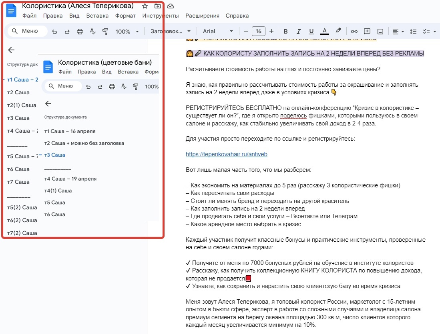Viewport: 440px width, 334px height.
Task: Open Файл menu in цветовые бани document
Action: [65, 72]
